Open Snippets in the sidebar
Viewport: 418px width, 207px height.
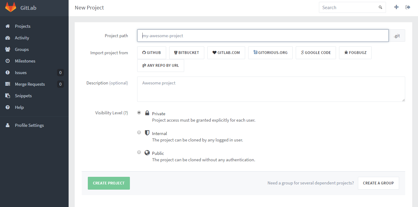(x=34, y=96)
